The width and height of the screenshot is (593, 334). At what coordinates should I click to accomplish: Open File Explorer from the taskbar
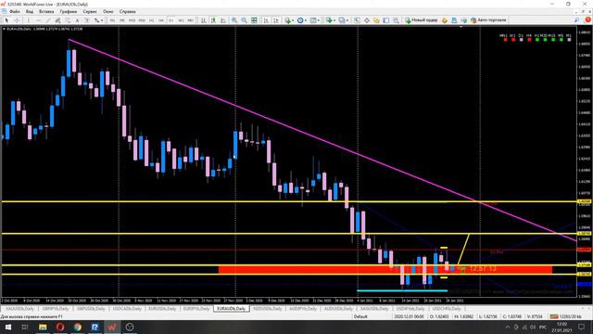(x=43, y=328)
